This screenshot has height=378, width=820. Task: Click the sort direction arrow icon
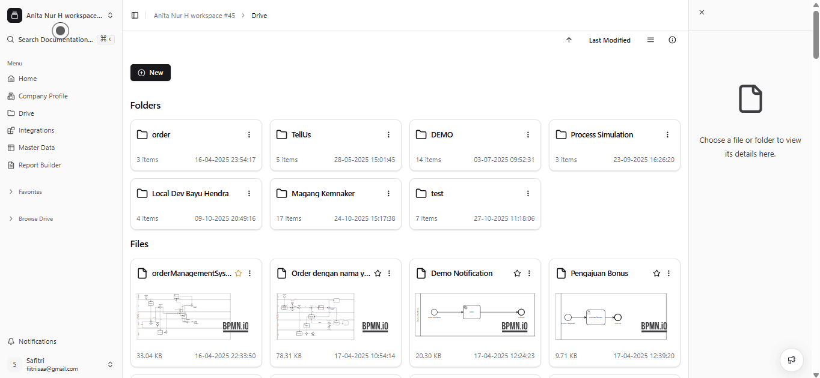[x=569, y=40]
